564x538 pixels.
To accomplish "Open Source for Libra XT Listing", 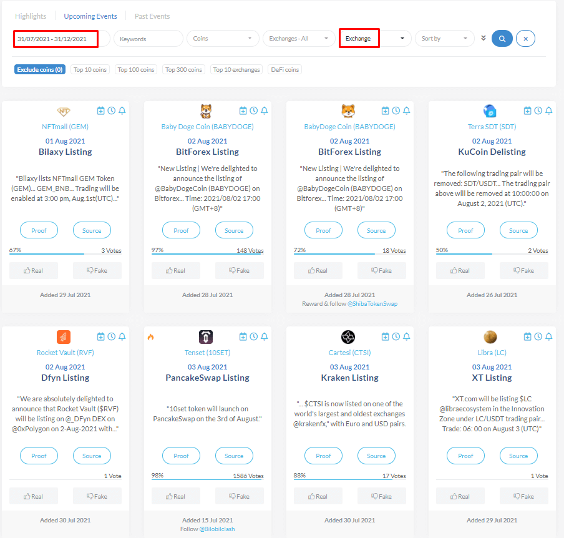I will [518, 456].
